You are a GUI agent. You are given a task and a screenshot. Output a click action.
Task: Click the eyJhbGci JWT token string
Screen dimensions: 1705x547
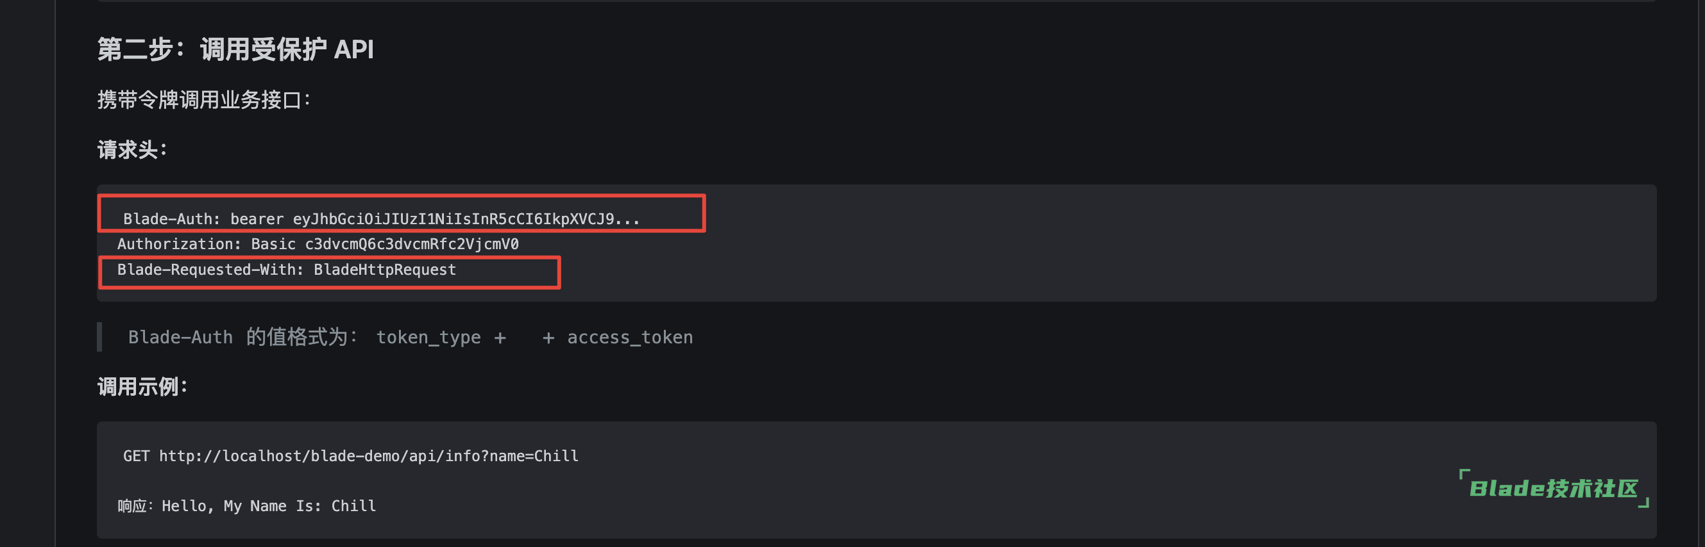[x=466, y=218]
